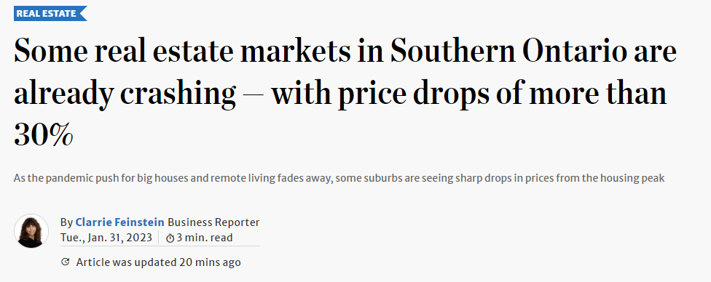Click the vertical divider after the date
Screen dimensions: 711x282
158,238
